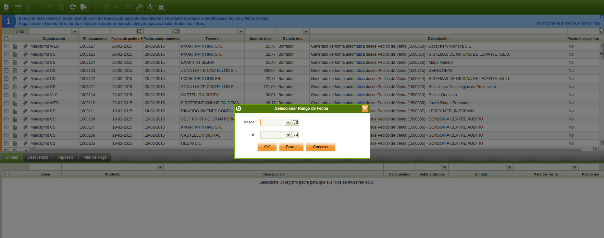This screenshot has width=604, height=238.
Task: Open the Producto filter dropdown in lines grid
Action: (x=160, y=167)
